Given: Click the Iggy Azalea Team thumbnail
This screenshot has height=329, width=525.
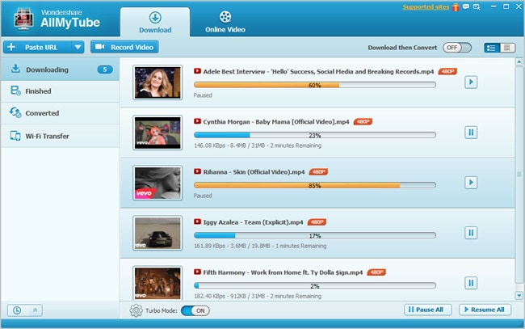Looking at the screenshot, I should point(157,233).
